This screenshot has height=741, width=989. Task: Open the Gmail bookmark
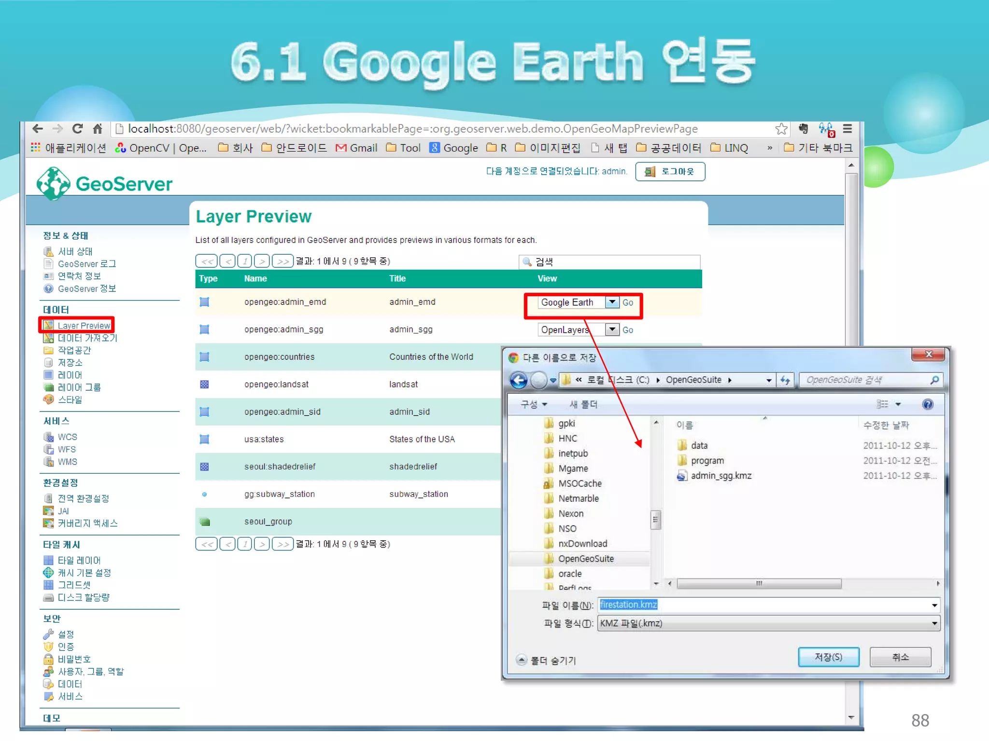[357, 148]
